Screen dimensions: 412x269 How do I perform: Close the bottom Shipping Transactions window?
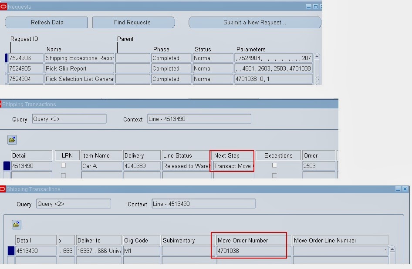[405, 189]
